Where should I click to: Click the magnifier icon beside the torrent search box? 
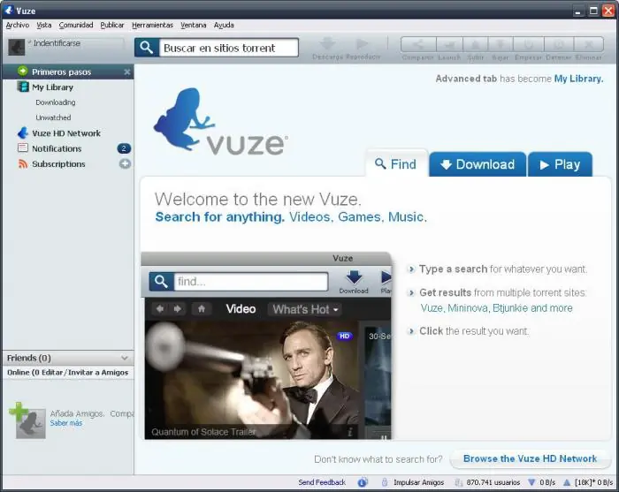click(x=147, y=48)
